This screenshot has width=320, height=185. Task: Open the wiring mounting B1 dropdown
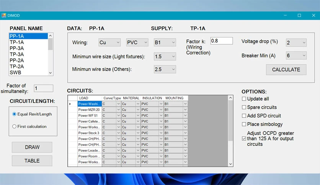coord(165,42)
